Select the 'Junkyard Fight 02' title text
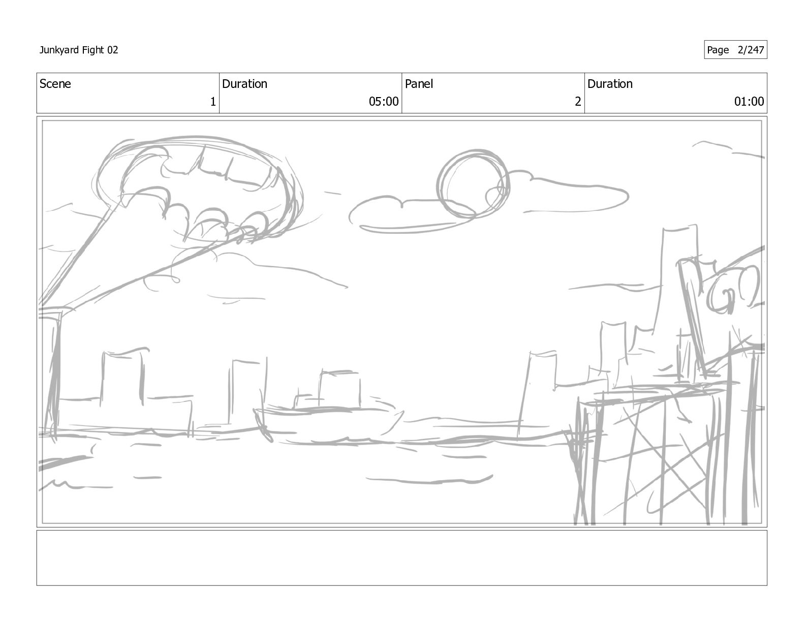 point(79,50)
